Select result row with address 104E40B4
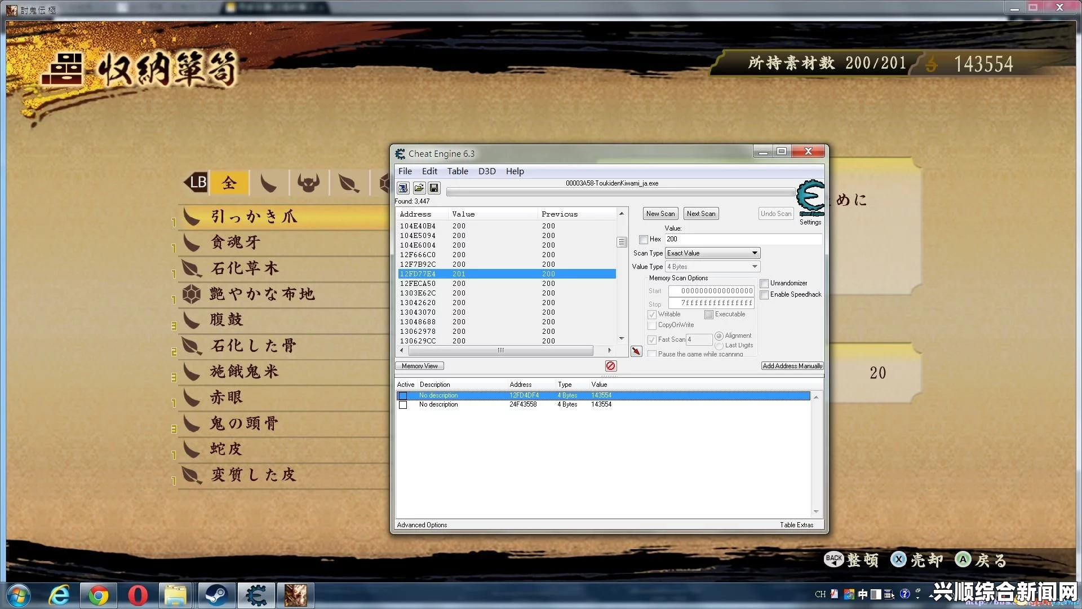Screen dimensions: 1082x609 (x=507, y=226)
